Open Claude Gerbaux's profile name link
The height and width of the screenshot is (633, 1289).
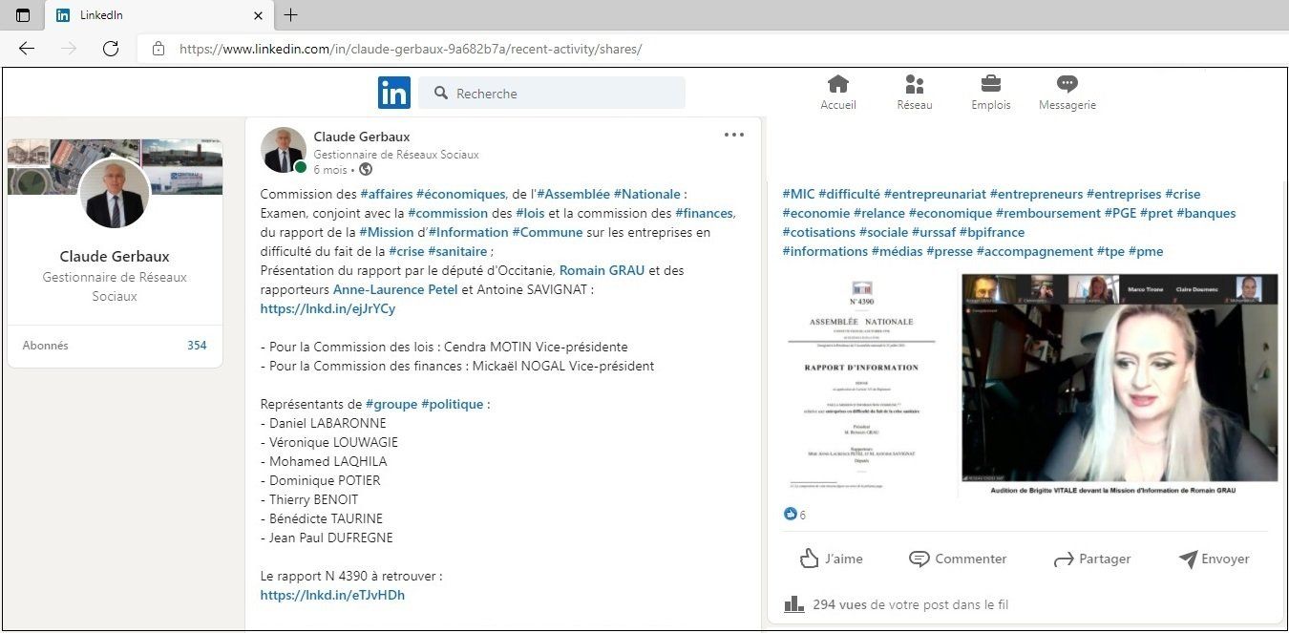click(361, 136)
